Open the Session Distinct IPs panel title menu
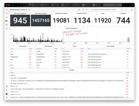 click(x=82, y=13)
